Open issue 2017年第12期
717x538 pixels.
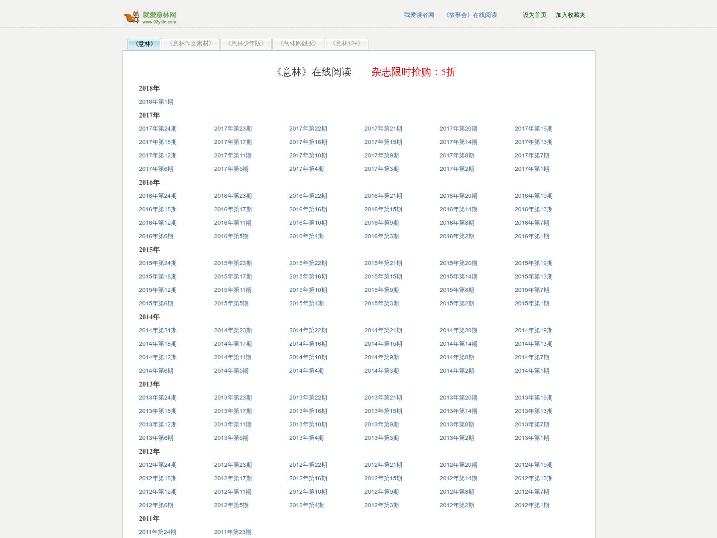pyautogui.click(x=157, y=155)
